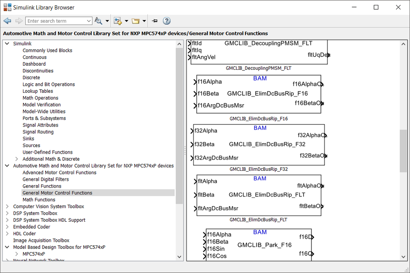The width and height of the screenshot is (410, 273).
Task: Click the GMCLIB_ElimDcBusRip_F16 caption below block
Action: (x=258, y=119)
